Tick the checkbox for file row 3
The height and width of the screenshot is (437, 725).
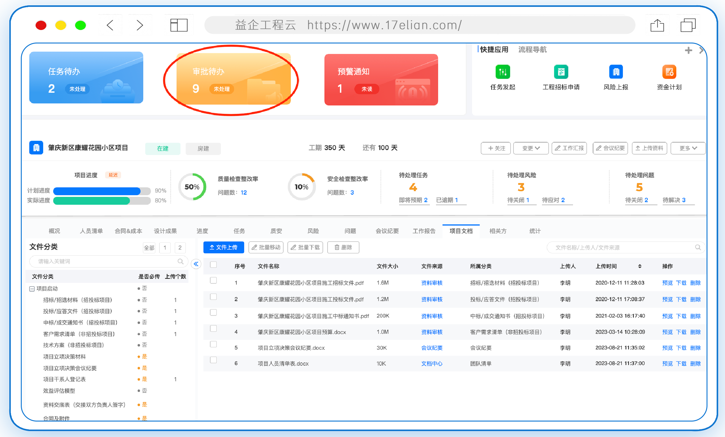(x=213, y=312)
